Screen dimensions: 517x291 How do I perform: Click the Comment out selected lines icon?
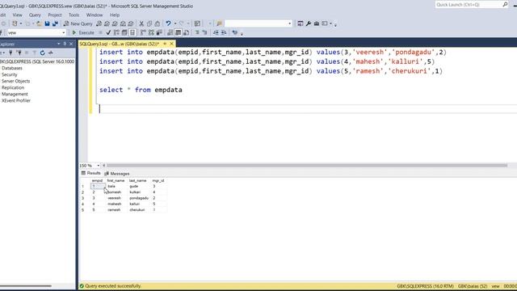pyautogui.click(x=197, y=32)
